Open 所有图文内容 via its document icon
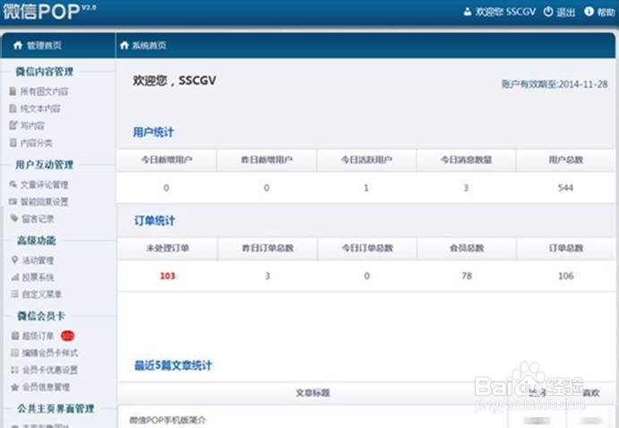Screen dimensions: 619x428 pyautogui.click(x=13, y=91)
